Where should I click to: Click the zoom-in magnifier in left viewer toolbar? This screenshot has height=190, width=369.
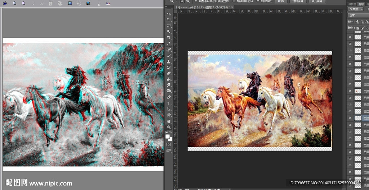coord(15,3)
